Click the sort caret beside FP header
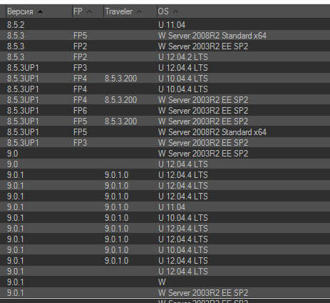This screenshot has width=330, height=303. [x=89, y=11]
